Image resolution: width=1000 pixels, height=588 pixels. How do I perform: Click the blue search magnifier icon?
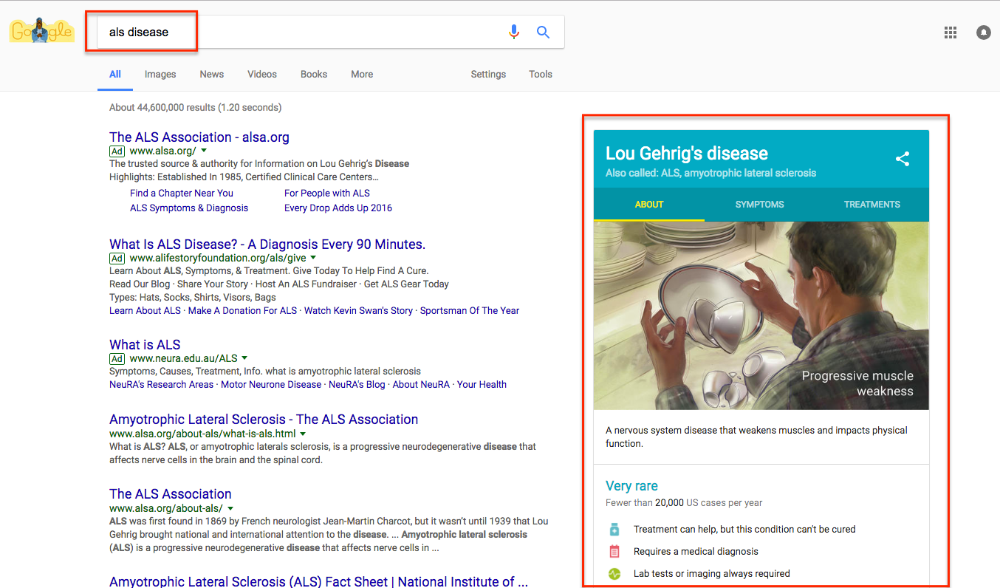click(x=543, y=32)
